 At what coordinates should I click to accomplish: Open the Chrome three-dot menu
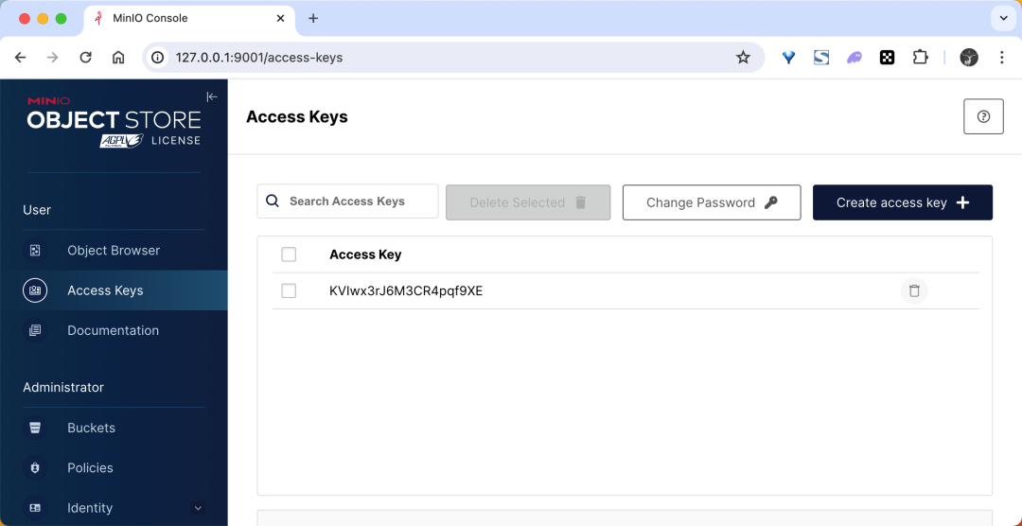[x=1002, y=58]
